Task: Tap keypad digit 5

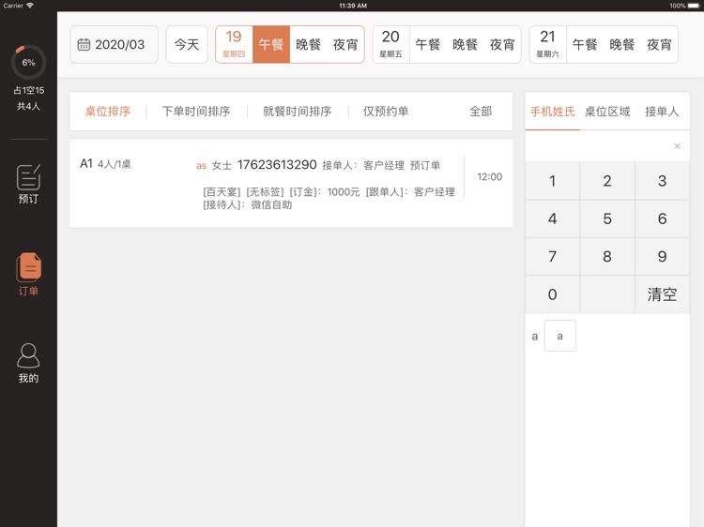Action: tap(607, 218)
